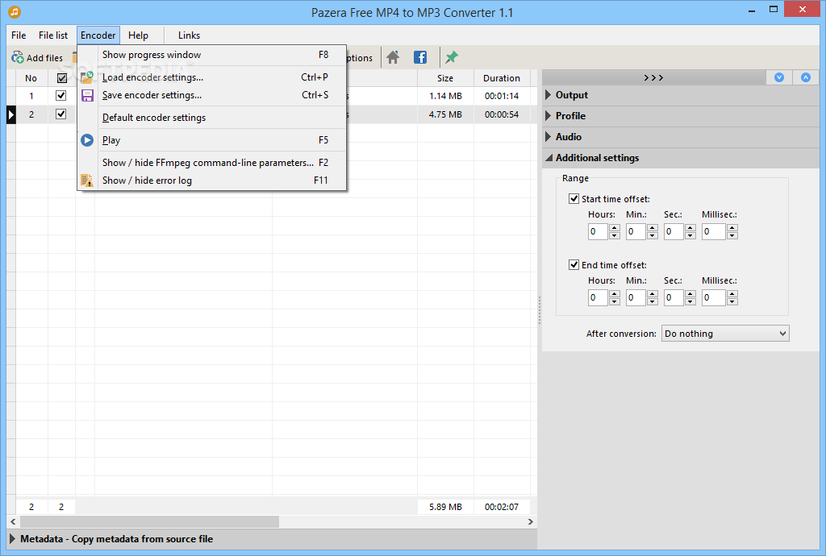Increase Start time Hours with up spinner
This screenshot has height=556, width=826.
point(614,228)
